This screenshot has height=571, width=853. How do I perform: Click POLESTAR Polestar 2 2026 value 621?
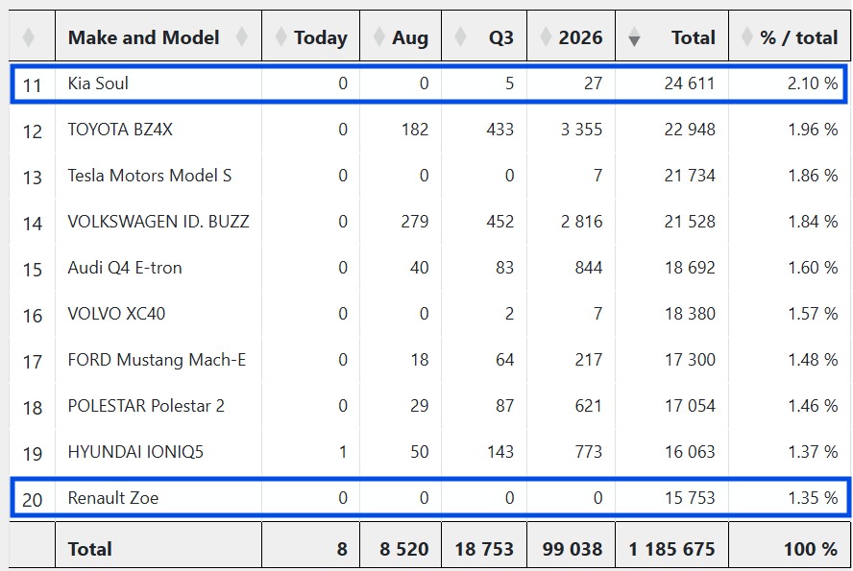[589, 406]
